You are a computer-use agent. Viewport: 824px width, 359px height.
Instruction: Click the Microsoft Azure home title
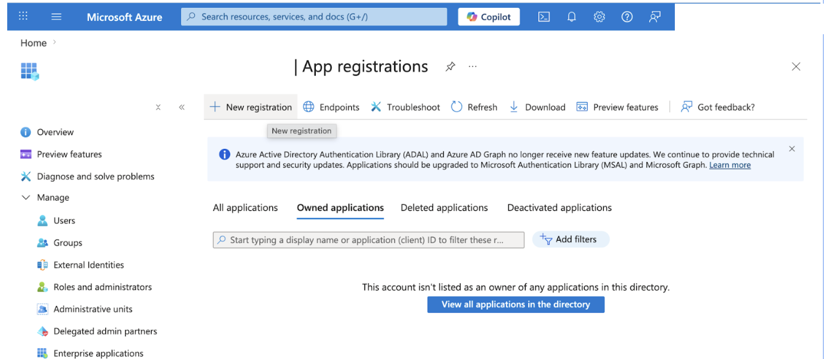(x=125, y=17)
